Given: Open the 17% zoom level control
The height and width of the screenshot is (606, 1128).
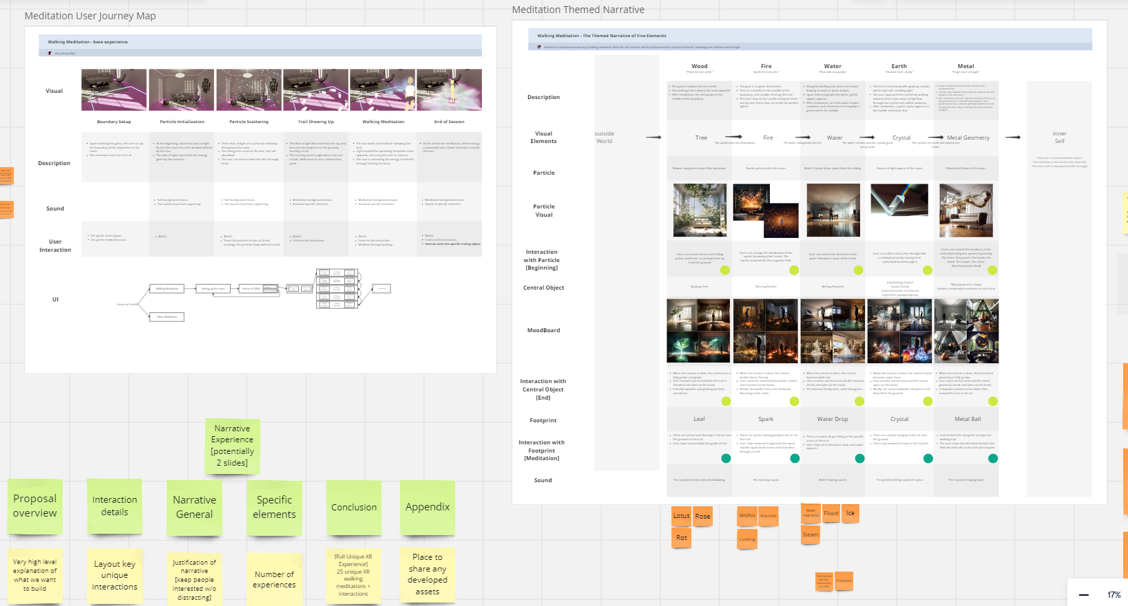Looking at the screenshot, I should pyautogui.click(x=1114, y=594).
